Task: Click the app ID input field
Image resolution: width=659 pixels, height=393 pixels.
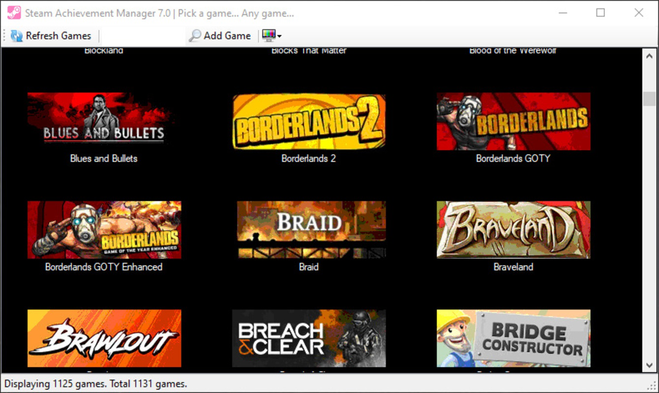Action: point(143,36)
